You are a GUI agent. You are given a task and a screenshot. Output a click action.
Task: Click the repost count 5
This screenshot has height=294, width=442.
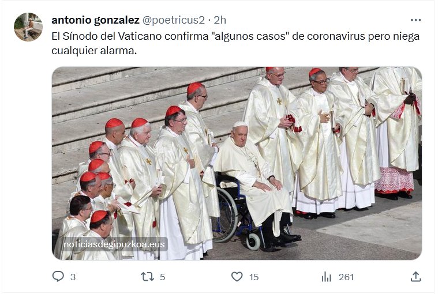point(162,277)
